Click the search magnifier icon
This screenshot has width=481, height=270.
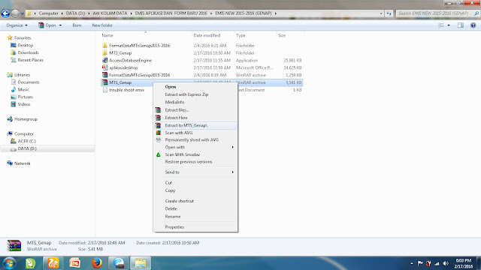tap(476, 13)
